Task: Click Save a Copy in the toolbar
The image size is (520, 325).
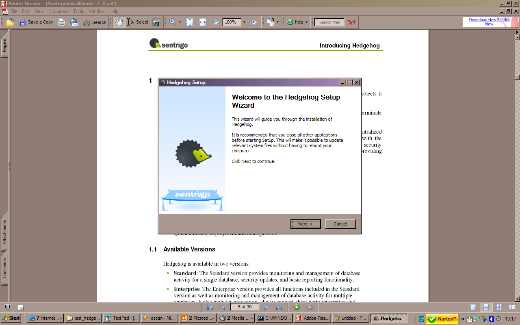Action: 36,22
